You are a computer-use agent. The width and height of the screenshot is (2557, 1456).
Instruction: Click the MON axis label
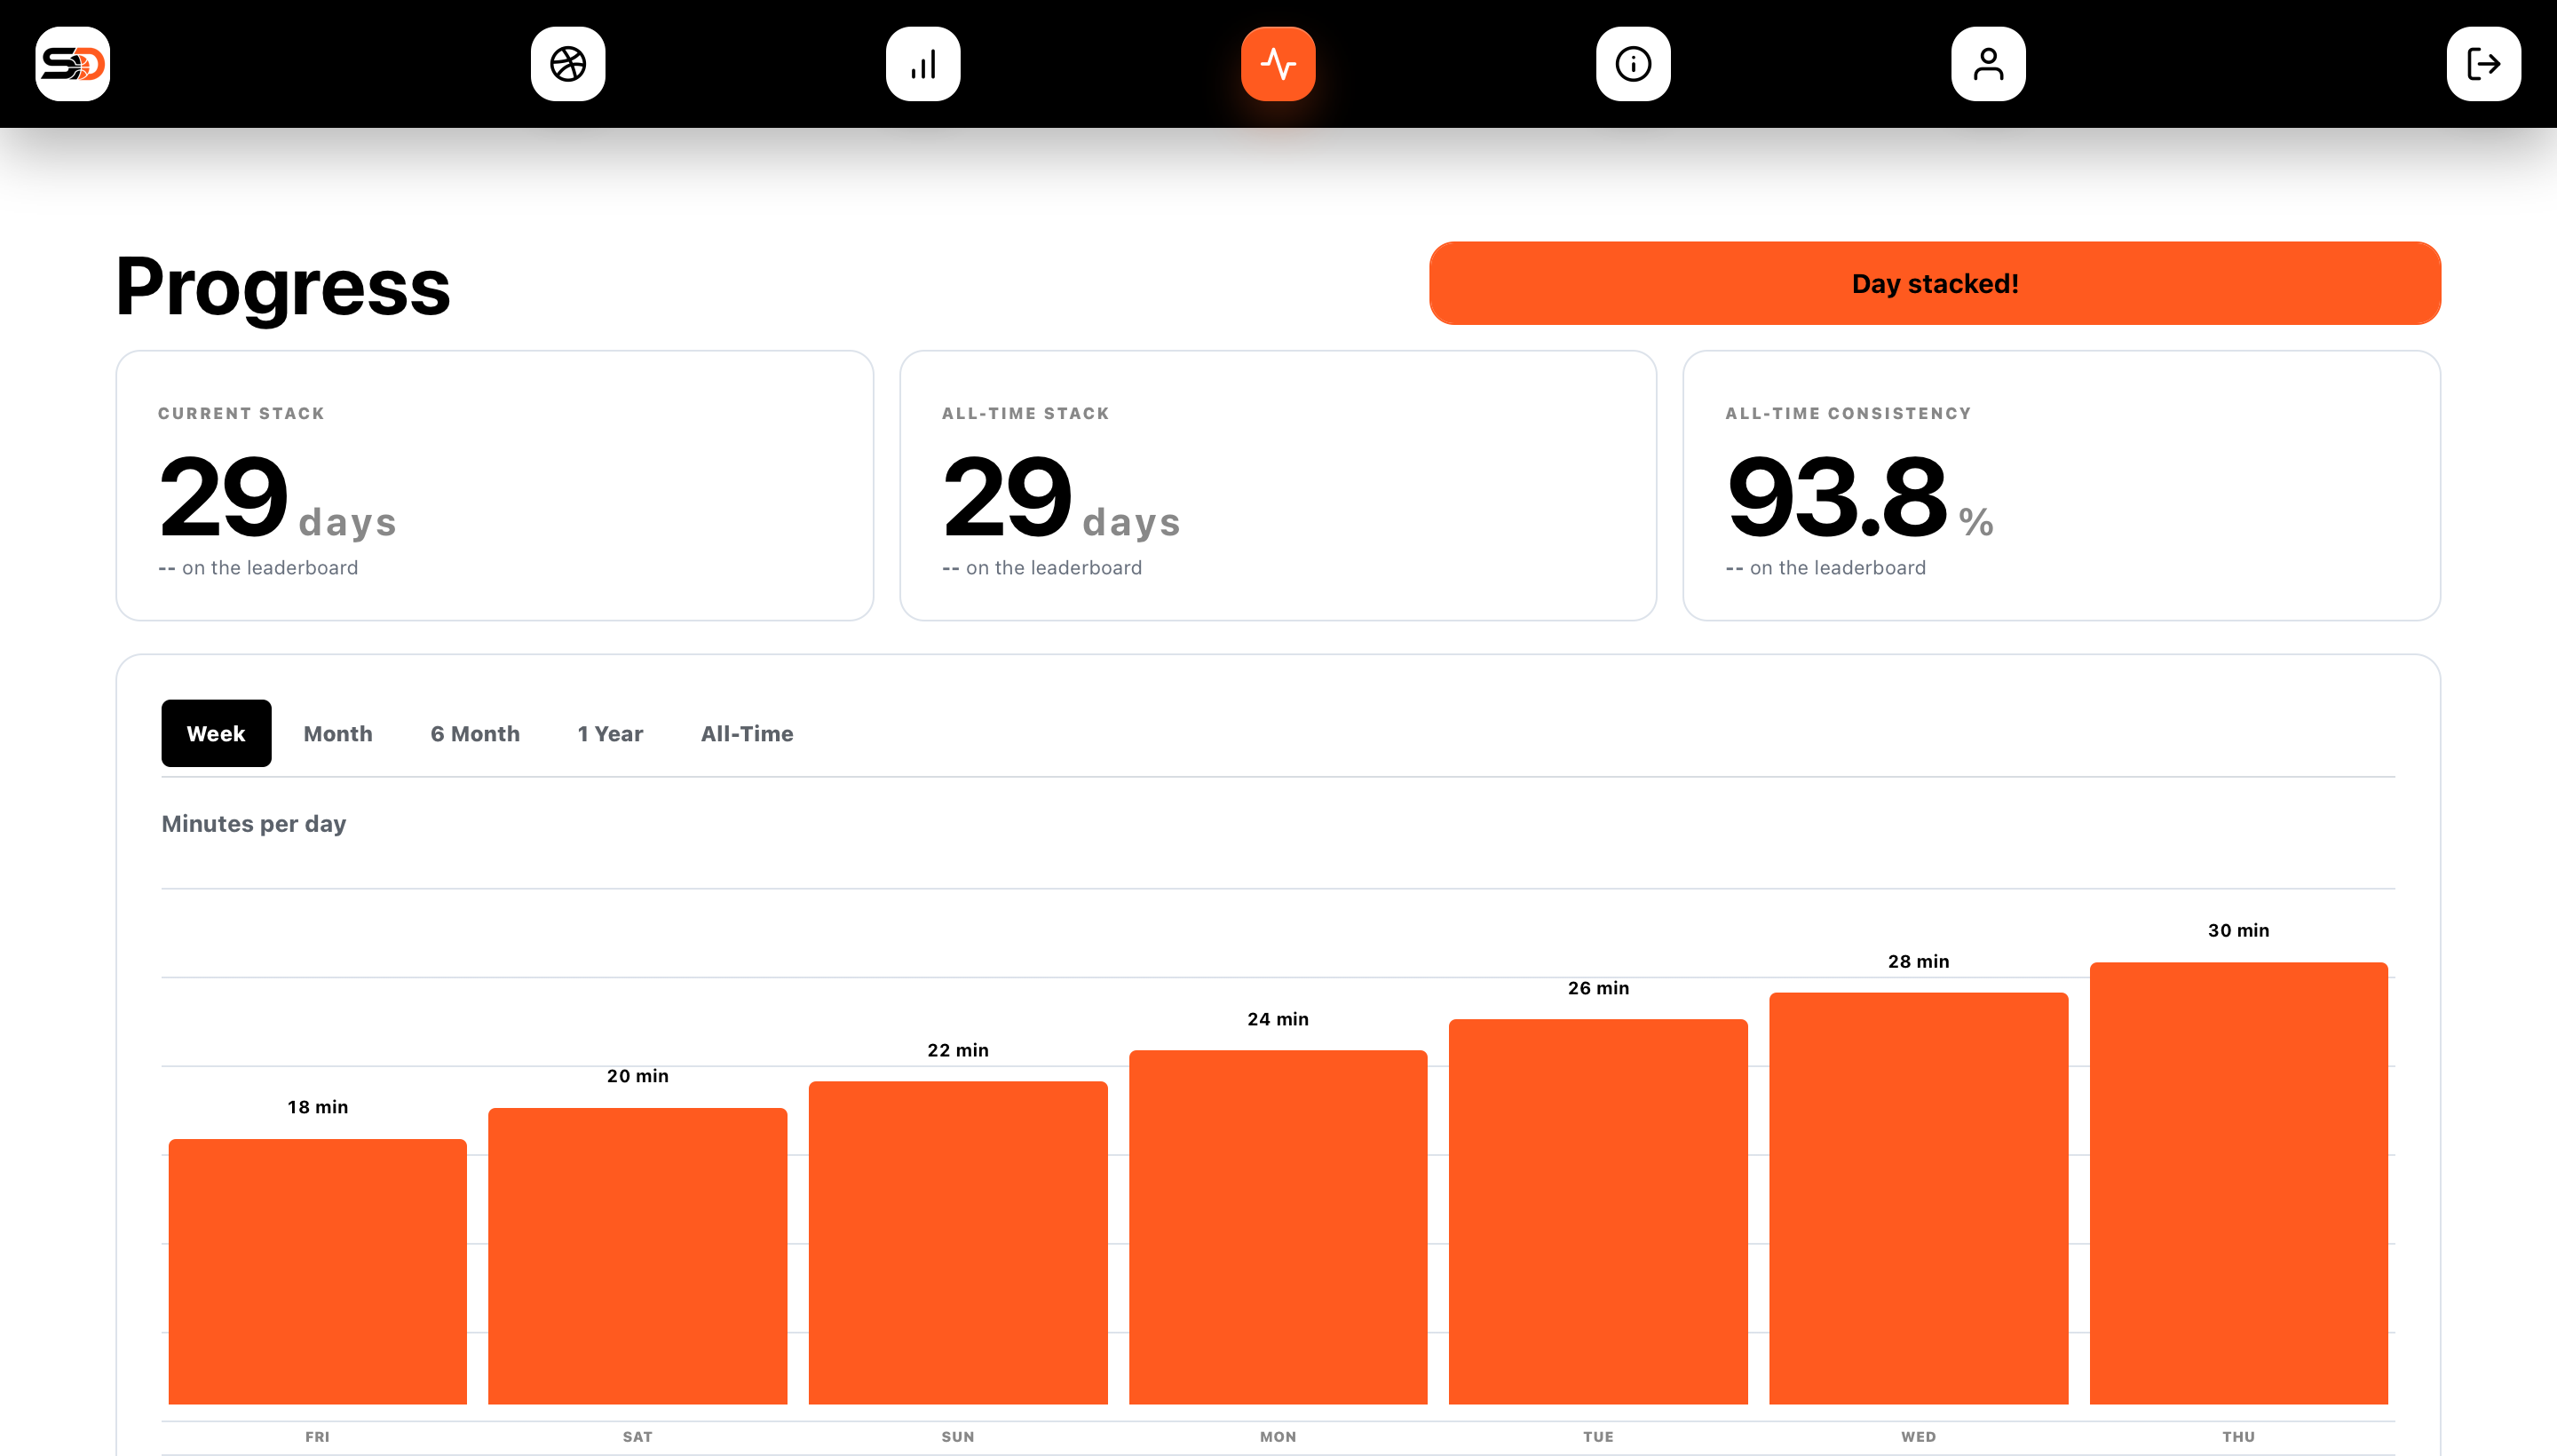(1278, 1436)
